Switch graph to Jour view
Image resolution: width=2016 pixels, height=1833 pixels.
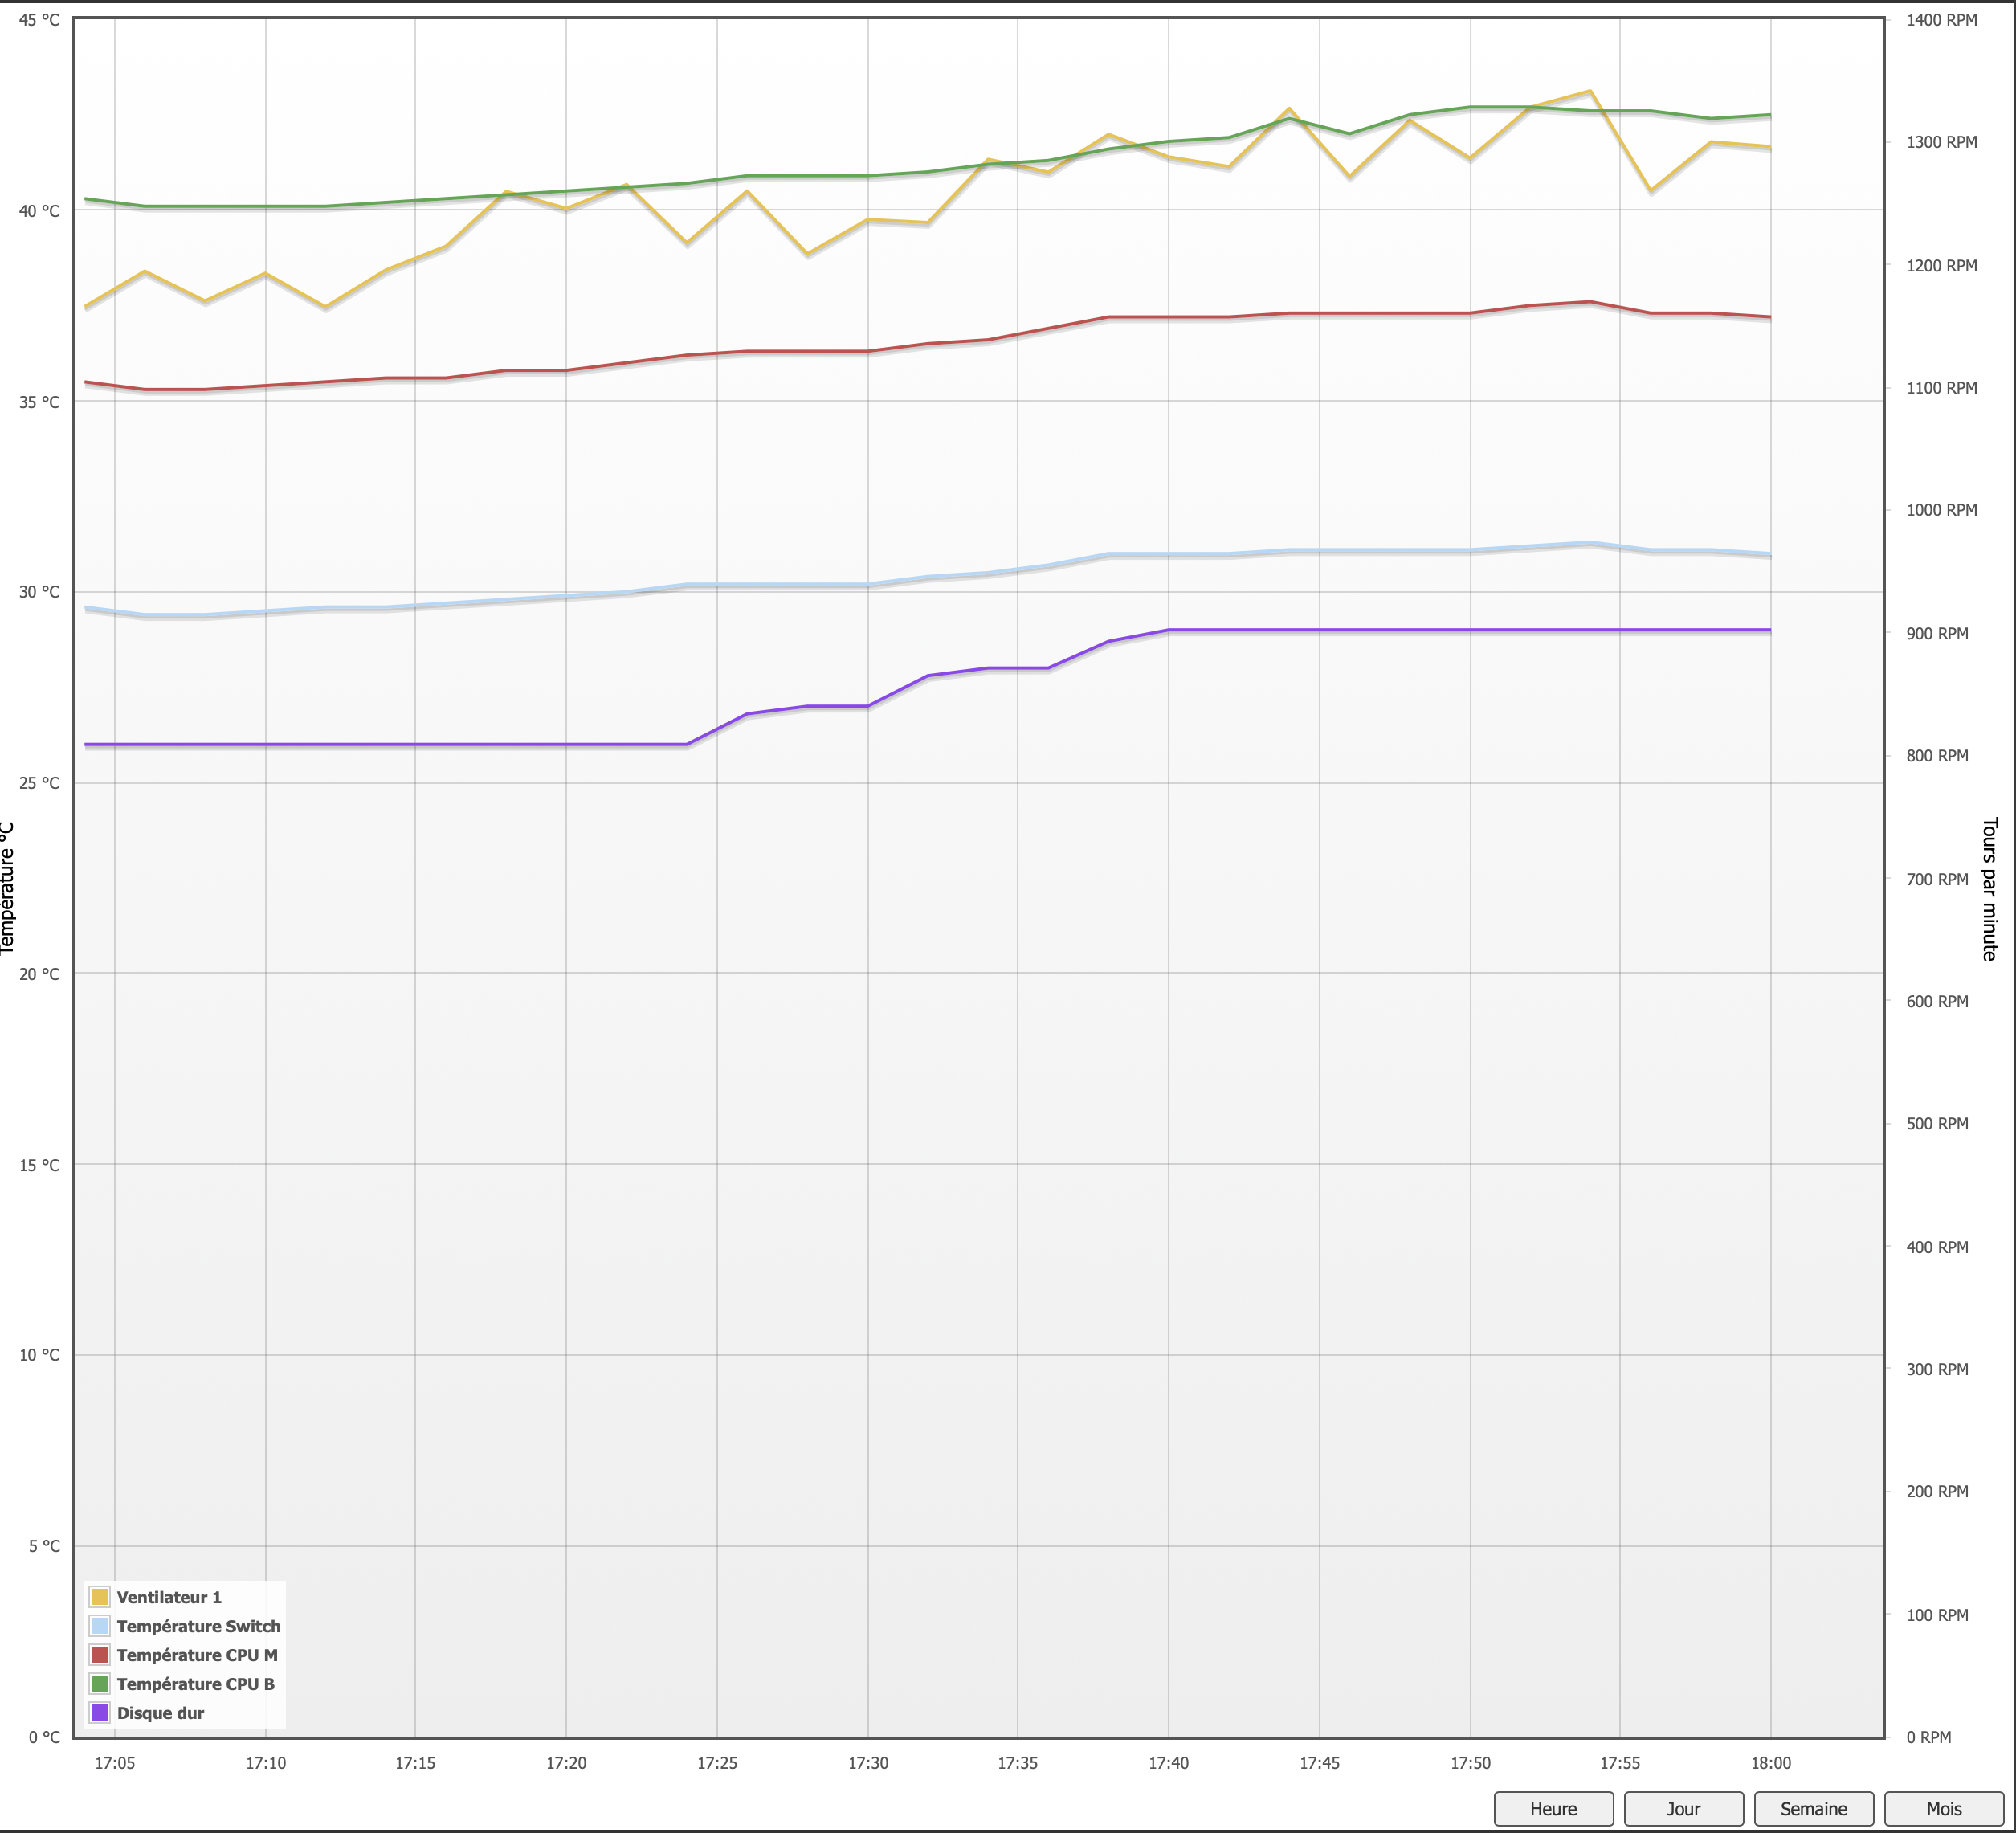[1683, 1808]
